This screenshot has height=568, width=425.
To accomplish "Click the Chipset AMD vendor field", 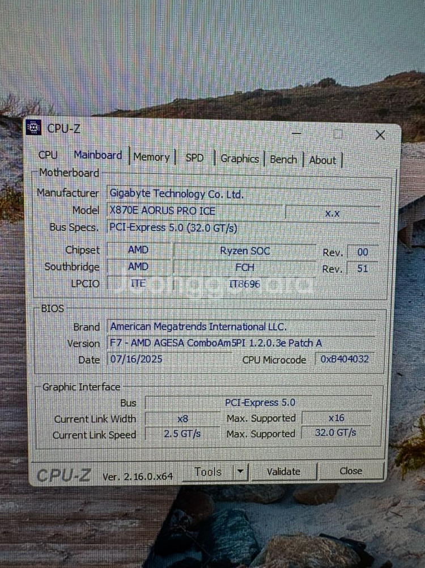I will point(138,250).
